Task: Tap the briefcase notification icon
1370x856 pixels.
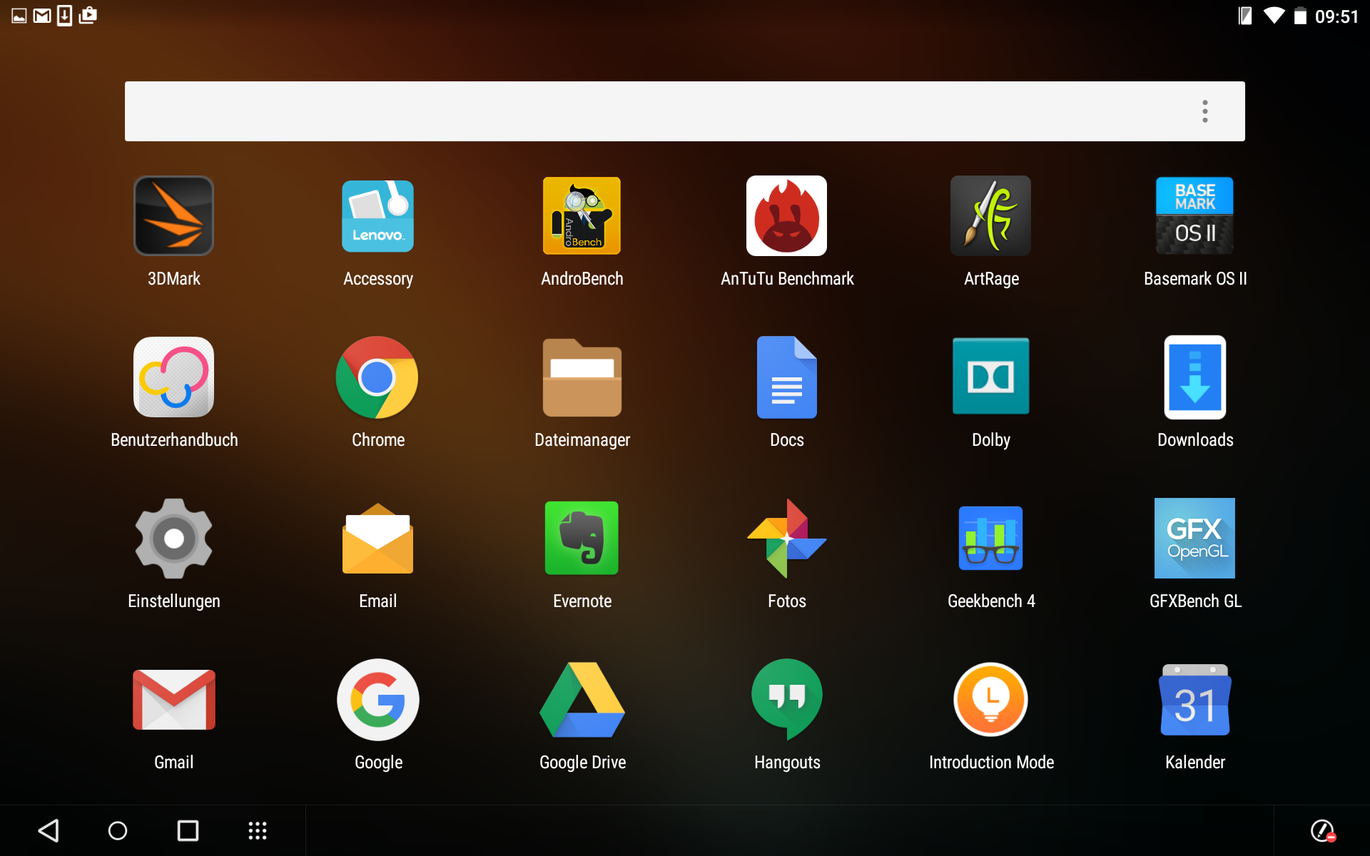Action: pos(88,16)
